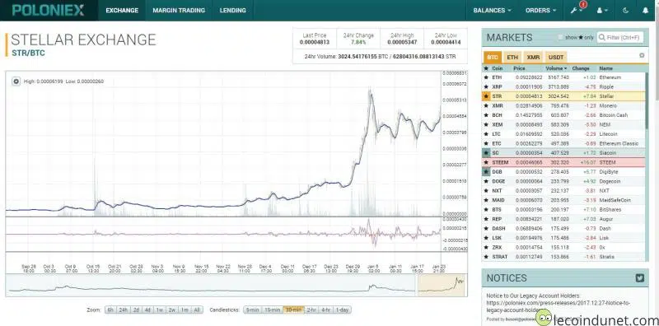Select the 2-hr candlestick button
This screenshot has width=659, height=326.
click(x=311, y=310)
